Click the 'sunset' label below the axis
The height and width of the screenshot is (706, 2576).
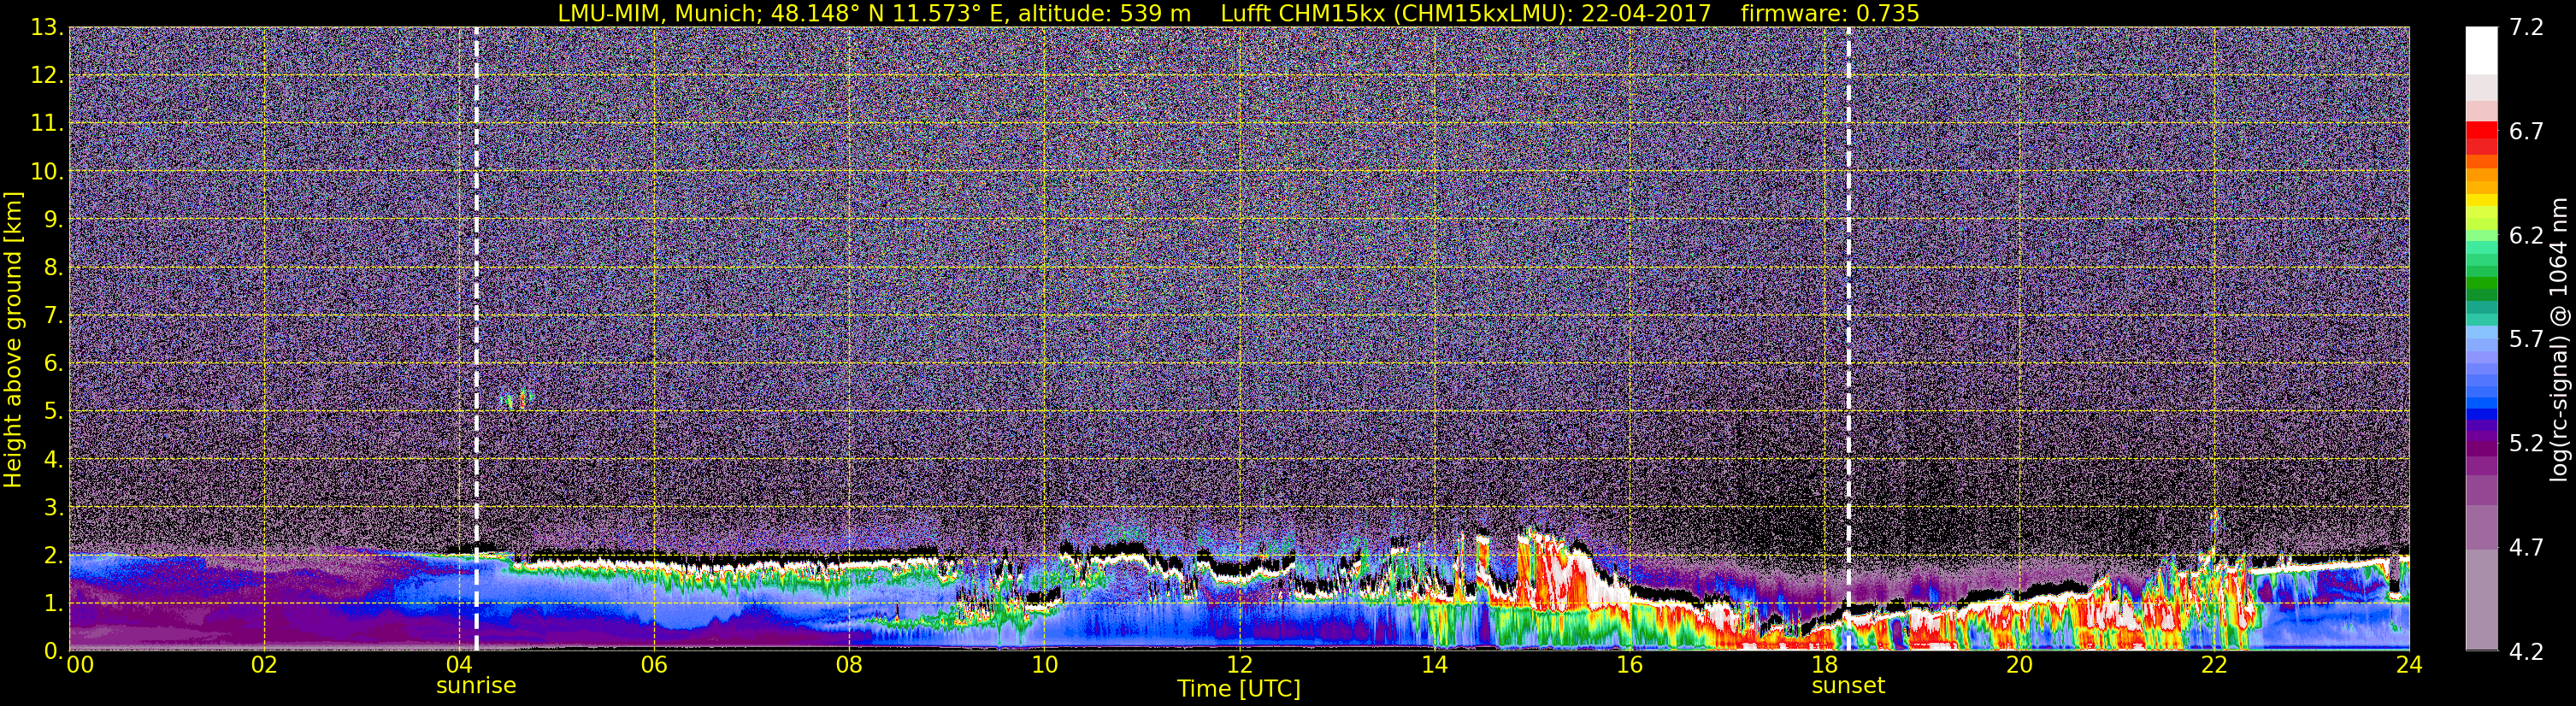pyautogui.click(x=1848, y=686)
